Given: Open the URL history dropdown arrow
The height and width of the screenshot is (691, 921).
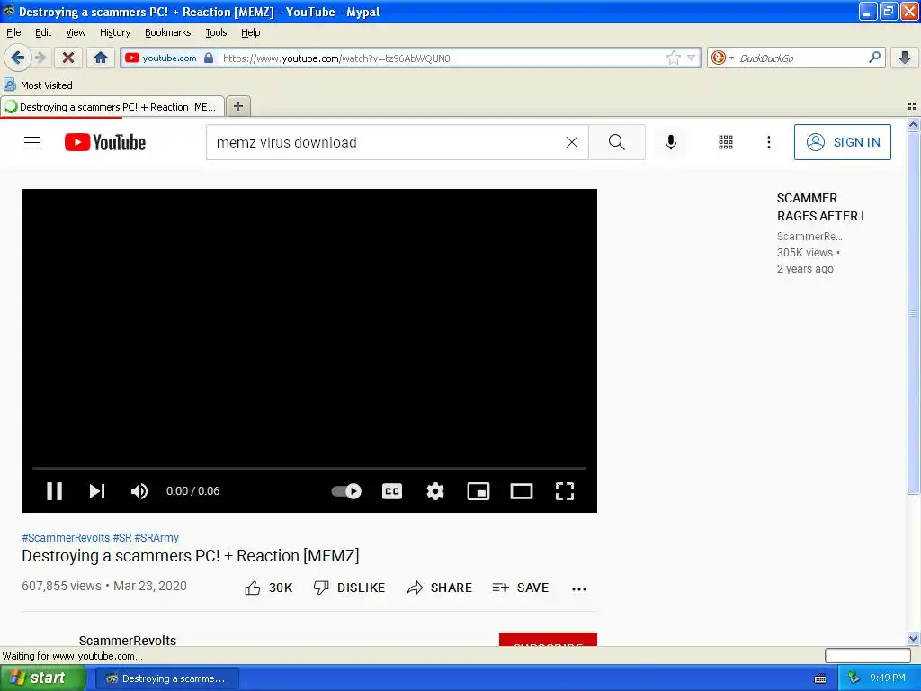Looking at the screenshot, I should point(692,58).
